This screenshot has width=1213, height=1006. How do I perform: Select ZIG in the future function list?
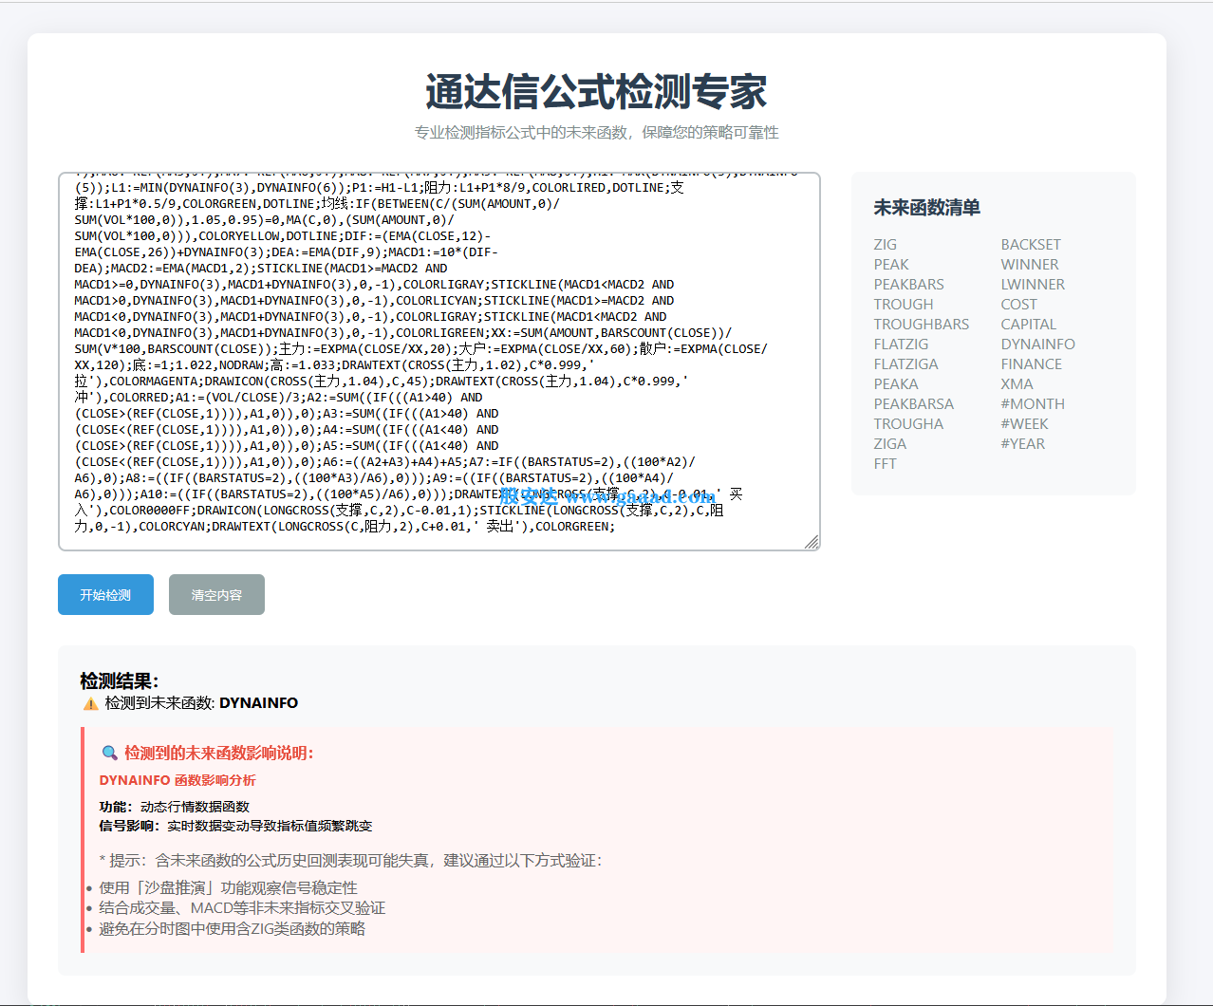point(886,244)
